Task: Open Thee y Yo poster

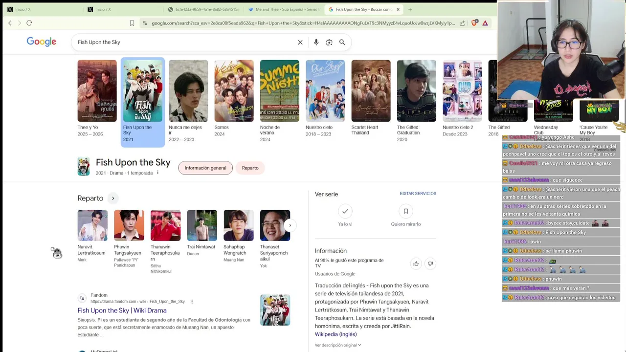Action: pyautogui.click(x=97, y=91)
